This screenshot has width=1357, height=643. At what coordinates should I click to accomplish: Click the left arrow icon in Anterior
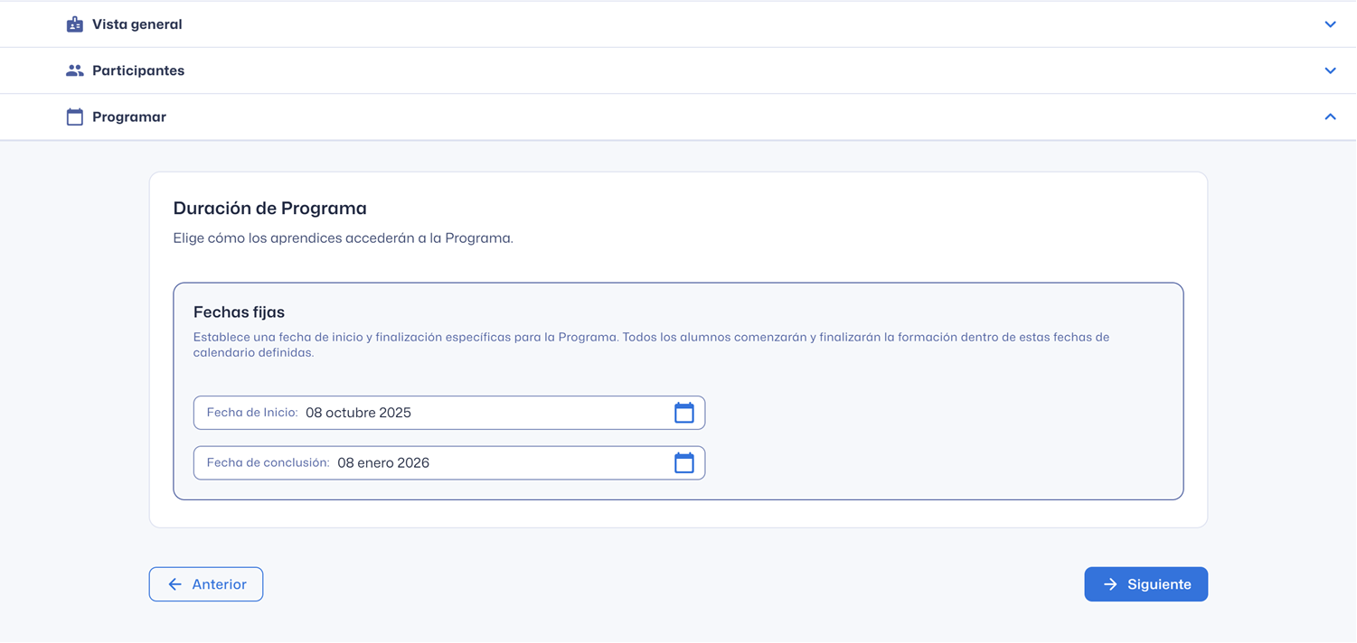175,584
